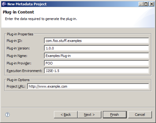Cancel the metadata project wizard

pos(140,115)
